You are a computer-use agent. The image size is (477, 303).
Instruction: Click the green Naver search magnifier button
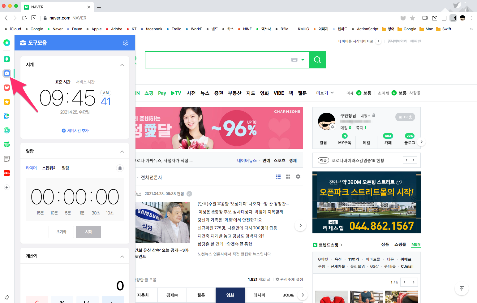point(317,60)
